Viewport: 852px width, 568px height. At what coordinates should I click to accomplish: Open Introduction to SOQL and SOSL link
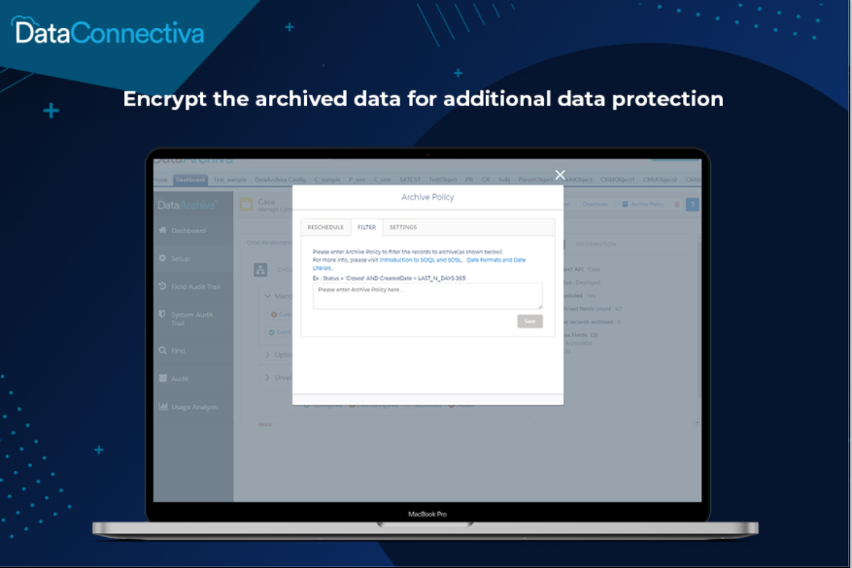click(x=420, y=260)
